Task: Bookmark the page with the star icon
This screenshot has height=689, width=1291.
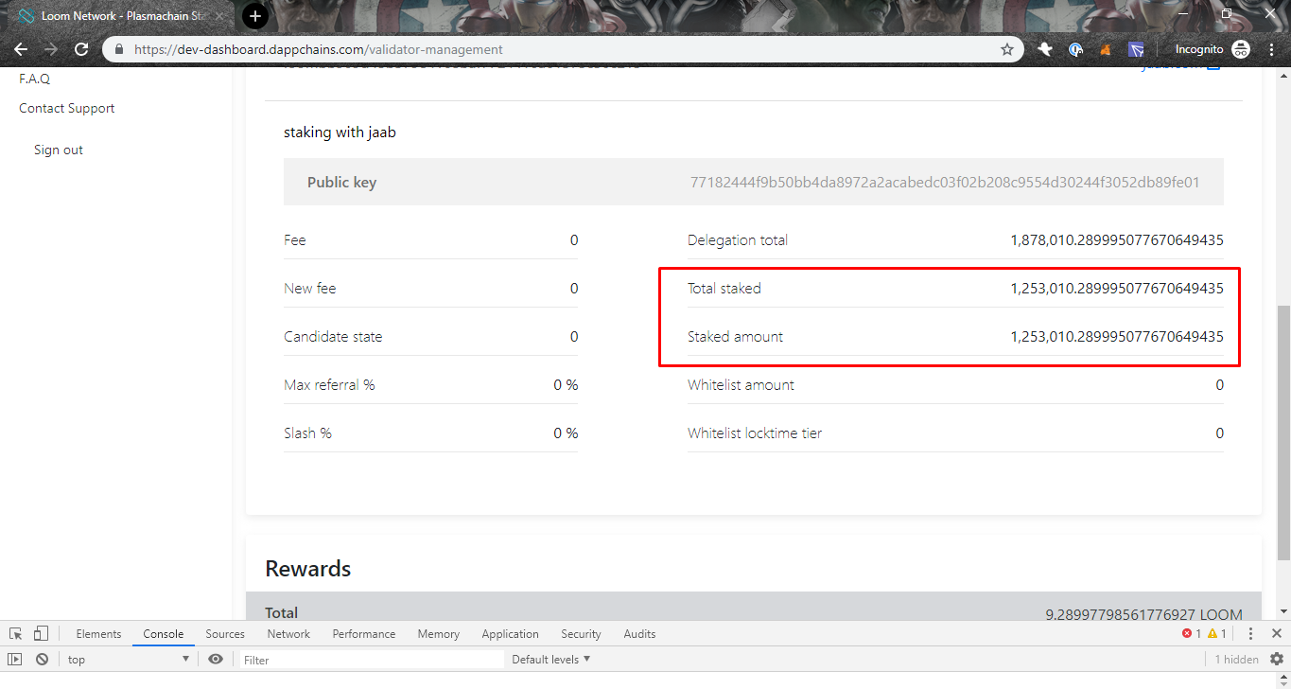Action: (x=1008, y=49)
